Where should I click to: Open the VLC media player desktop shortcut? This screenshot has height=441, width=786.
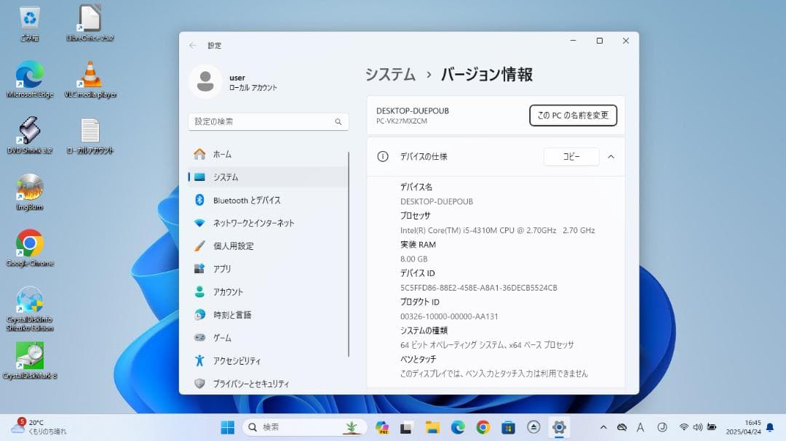tap(90, 79)
